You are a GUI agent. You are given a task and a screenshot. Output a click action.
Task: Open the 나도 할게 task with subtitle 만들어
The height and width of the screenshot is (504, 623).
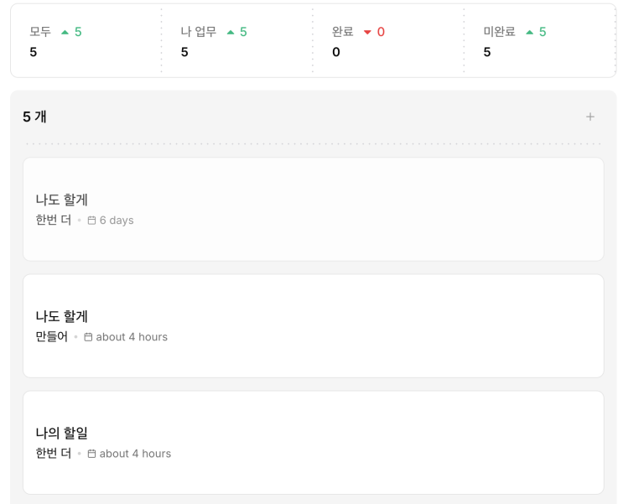62,316
